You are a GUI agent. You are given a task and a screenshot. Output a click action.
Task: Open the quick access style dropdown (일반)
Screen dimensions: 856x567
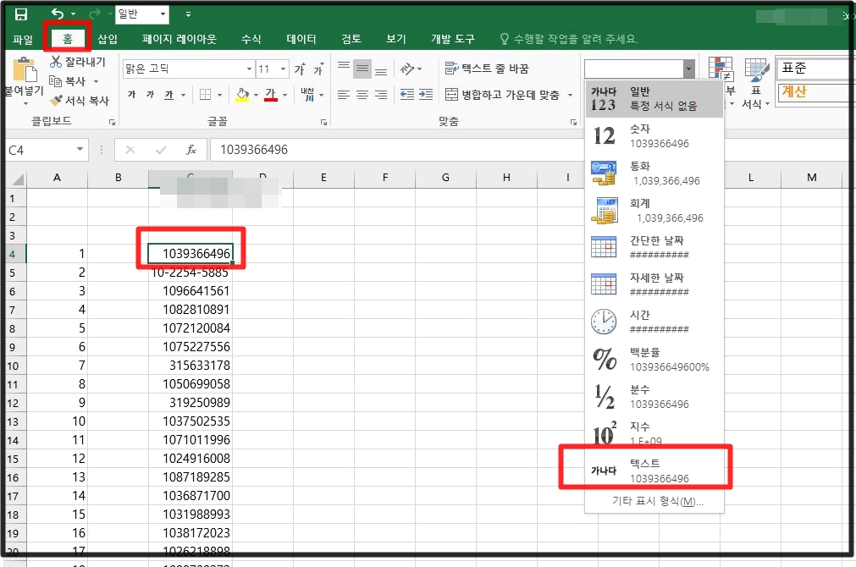pyautogui.click(x=163, y=14)
